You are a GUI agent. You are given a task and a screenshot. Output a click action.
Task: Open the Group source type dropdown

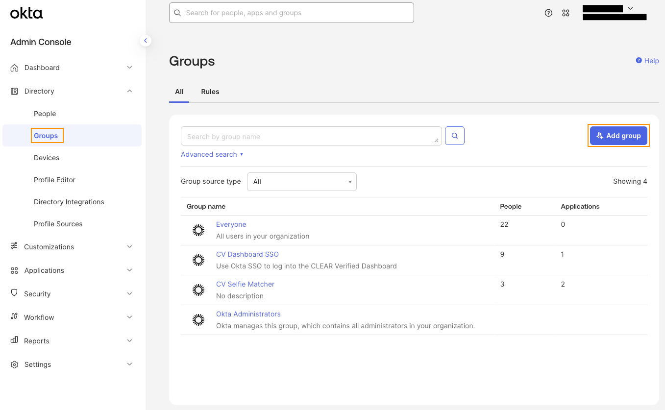click(302, 182)
